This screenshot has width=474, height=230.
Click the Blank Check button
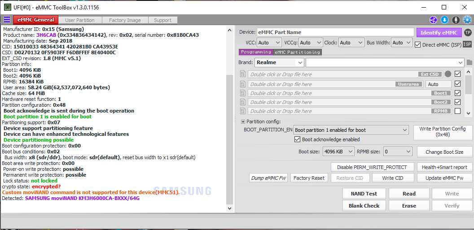point(364,205)
